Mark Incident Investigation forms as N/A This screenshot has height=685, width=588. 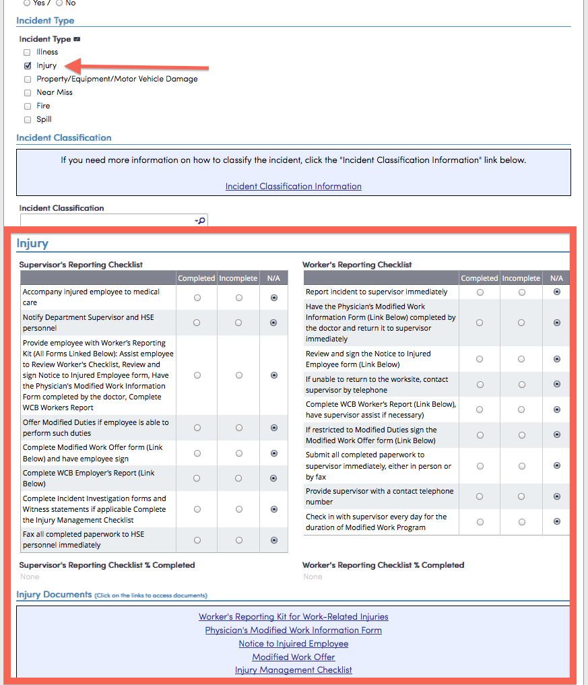click(x=274, y=509)
